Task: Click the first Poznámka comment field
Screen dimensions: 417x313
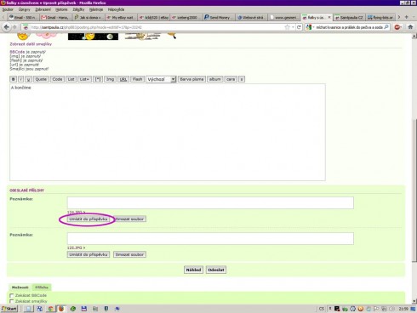Action: pyautogui.click(x=210, y=202)
